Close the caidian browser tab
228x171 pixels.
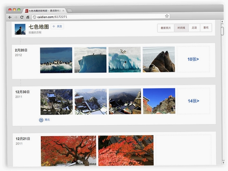coord(63,11)
